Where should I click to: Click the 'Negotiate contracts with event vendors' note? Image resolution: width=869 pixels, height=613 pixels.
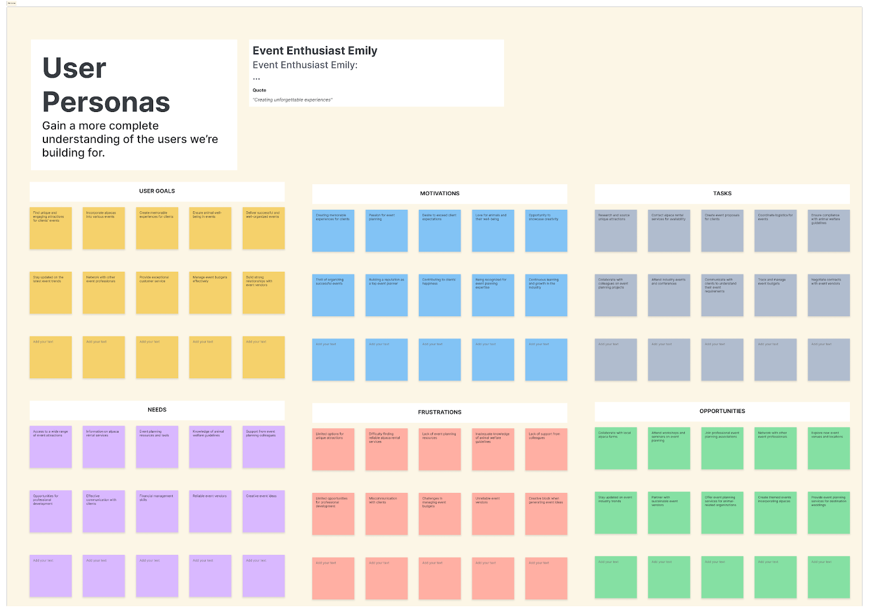pos(829,295)
